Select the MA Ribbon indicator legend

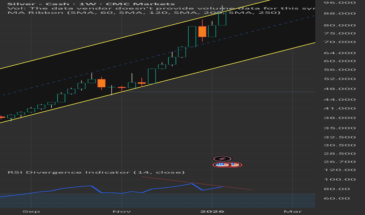(144, 13)
